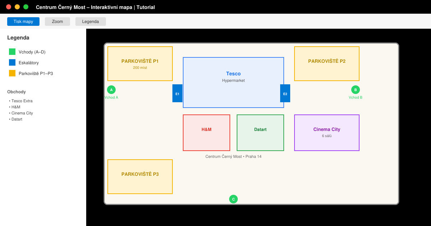Select entrance marker B on the map

[x=356, y=90]
